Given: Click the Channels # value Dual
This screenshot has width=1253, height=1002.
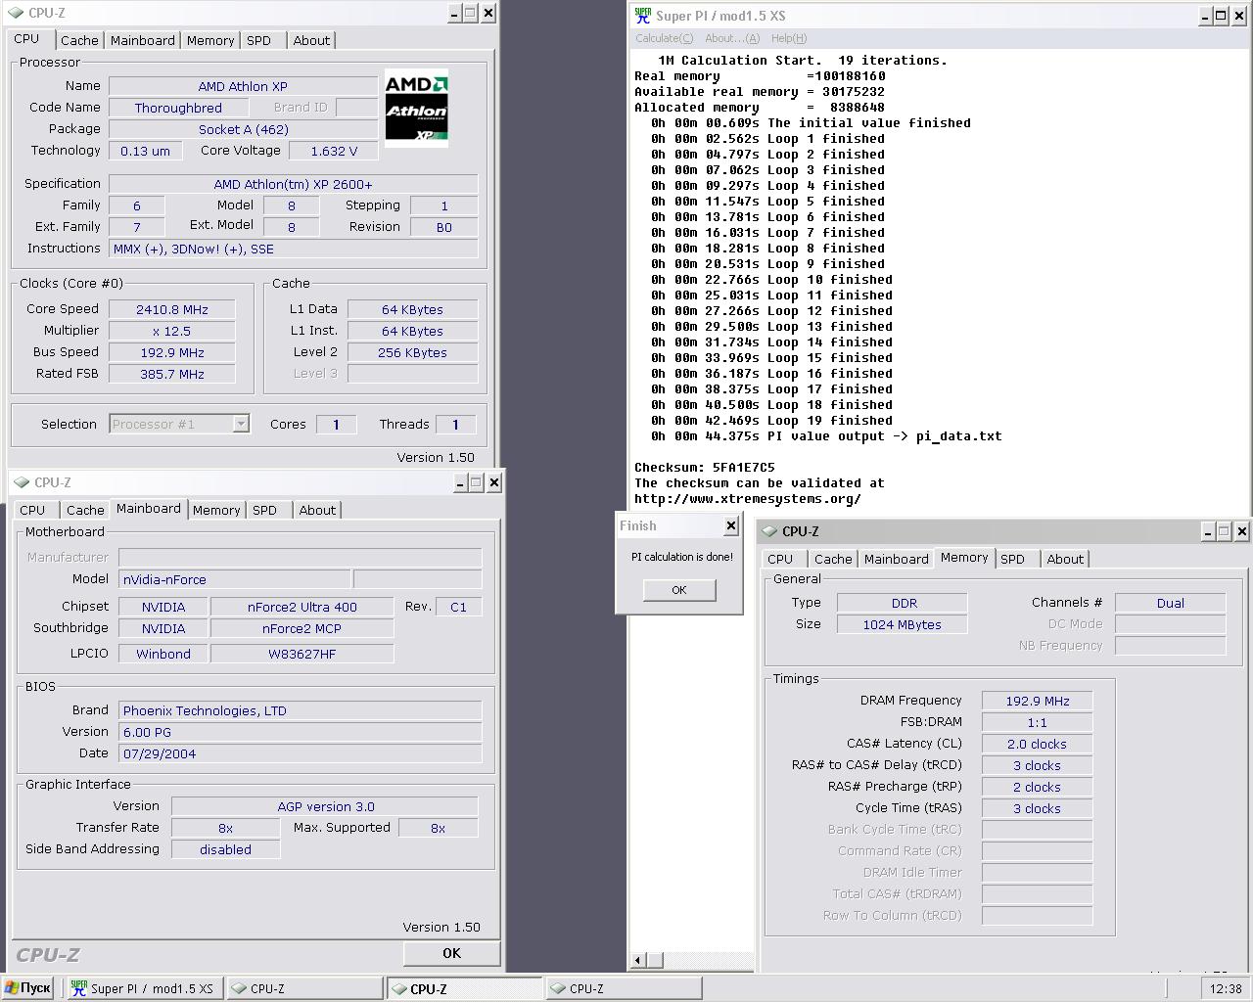Looking at the screenshot, I should [1171, 603].
